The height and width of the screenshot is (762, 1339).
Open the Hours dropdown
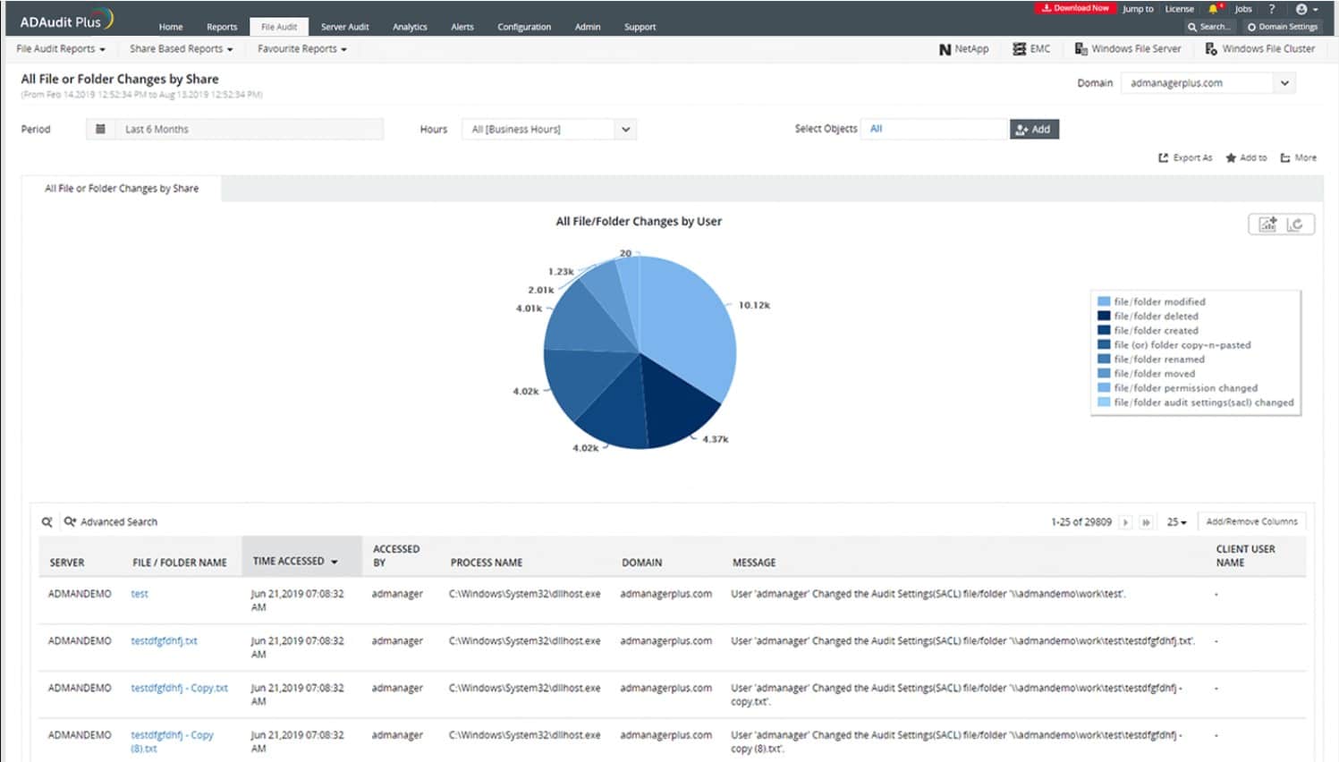[549, 130]
